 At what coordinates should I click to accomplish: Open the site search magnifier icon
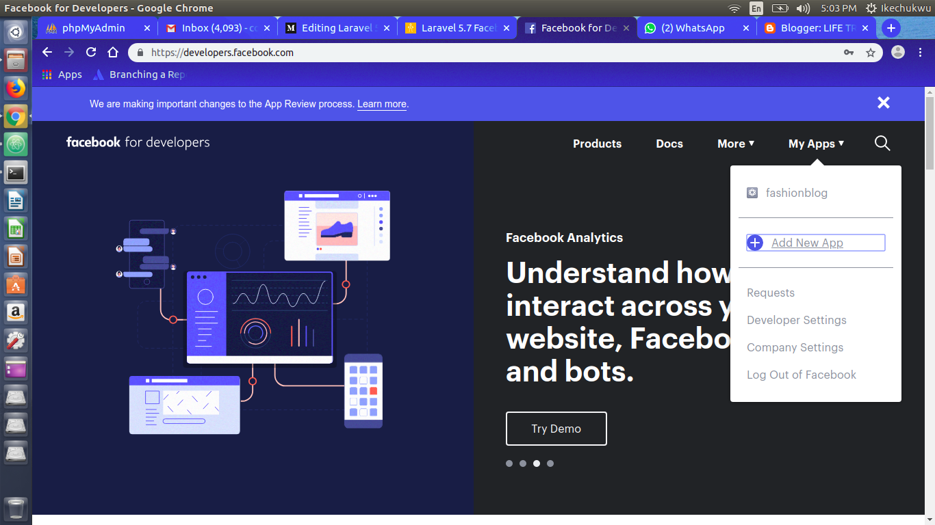tap(882, 143)
